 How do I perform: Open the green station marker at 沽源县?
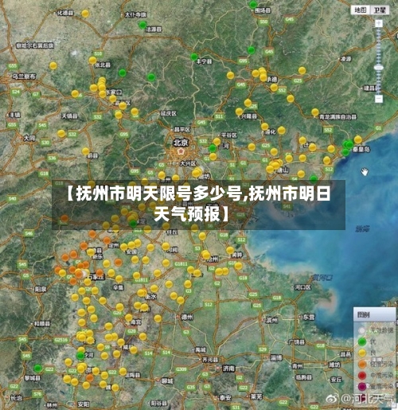[x=142, y=25]
